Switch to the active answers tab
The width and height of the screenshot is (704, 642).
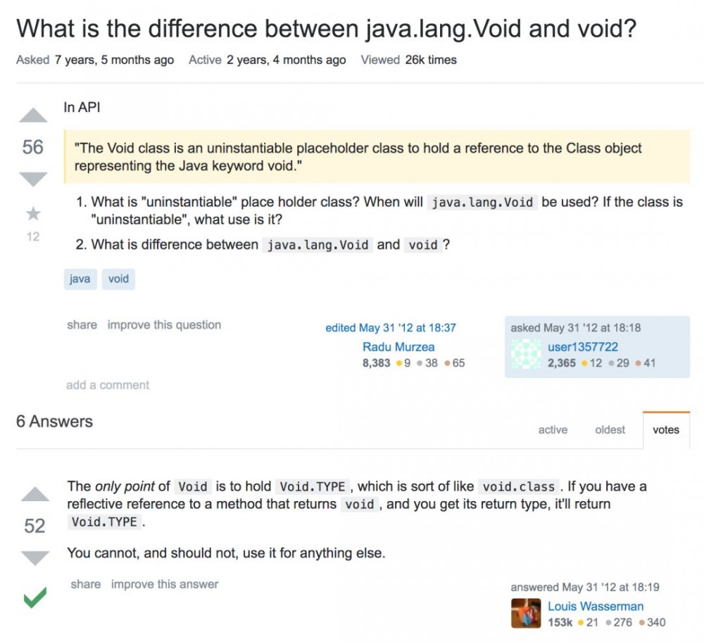[x=553, y=429]
